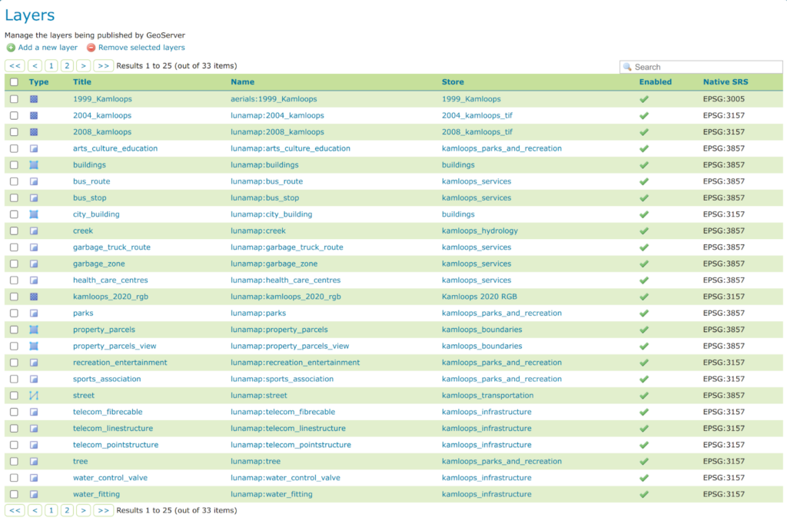Click the polygon type icon for buildings row
787x524 pixels.
point(34,165)
